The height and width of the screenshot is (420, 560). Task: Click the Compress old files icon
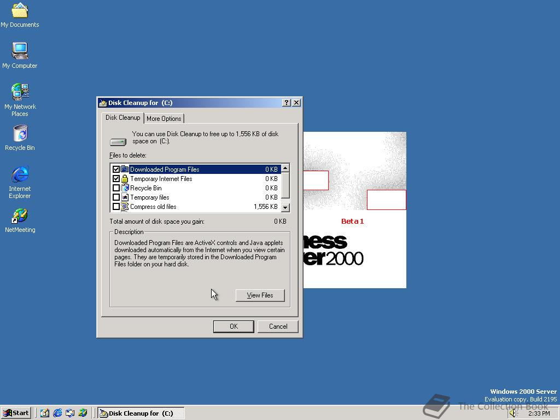coord(125,206)
